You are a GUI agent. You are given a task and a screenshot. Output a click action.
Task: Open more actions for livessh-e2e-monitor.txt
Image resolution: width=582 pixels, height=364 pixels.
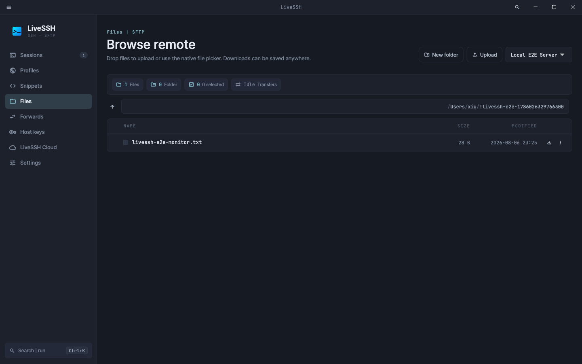561,142
